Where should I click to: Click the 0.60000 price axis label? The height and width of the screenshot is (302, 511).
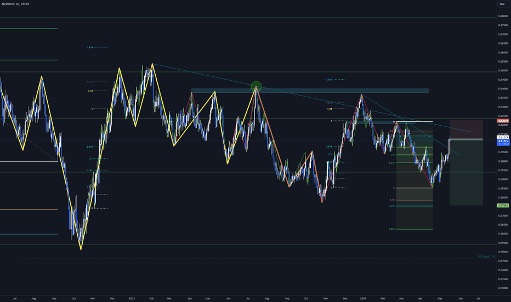click(503, 161)
